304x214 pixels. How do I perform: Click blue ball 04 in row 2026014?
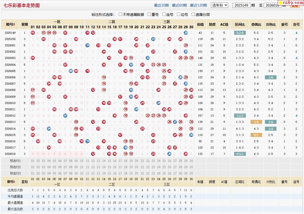[x=49, y=129]
